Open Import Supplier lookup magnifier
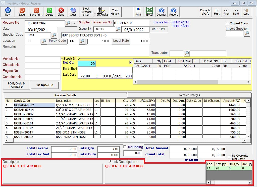The height and width of the screenshot is (187, 257). click(247, 33)
